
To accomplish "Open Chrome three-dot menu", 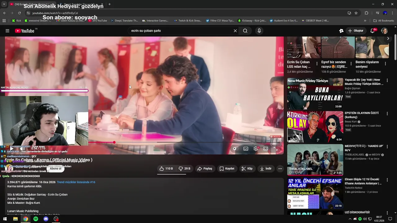I will point(393,13).
